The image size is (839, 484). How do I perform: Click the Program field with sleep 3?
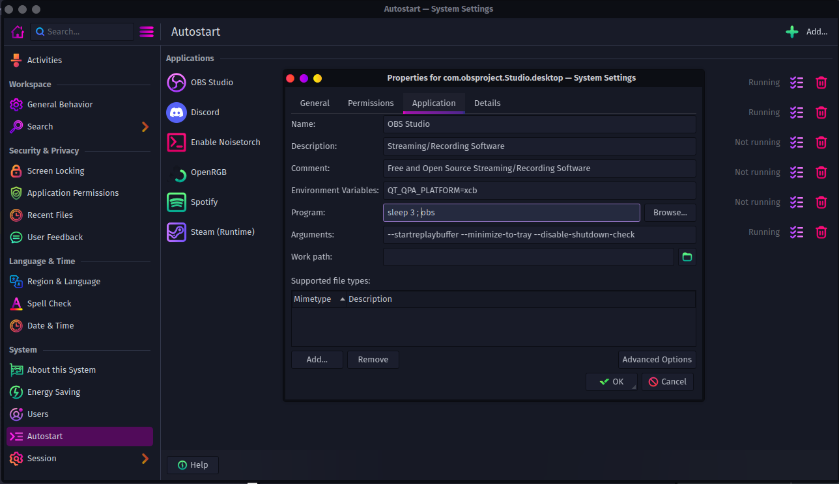[x=511, y=213]
